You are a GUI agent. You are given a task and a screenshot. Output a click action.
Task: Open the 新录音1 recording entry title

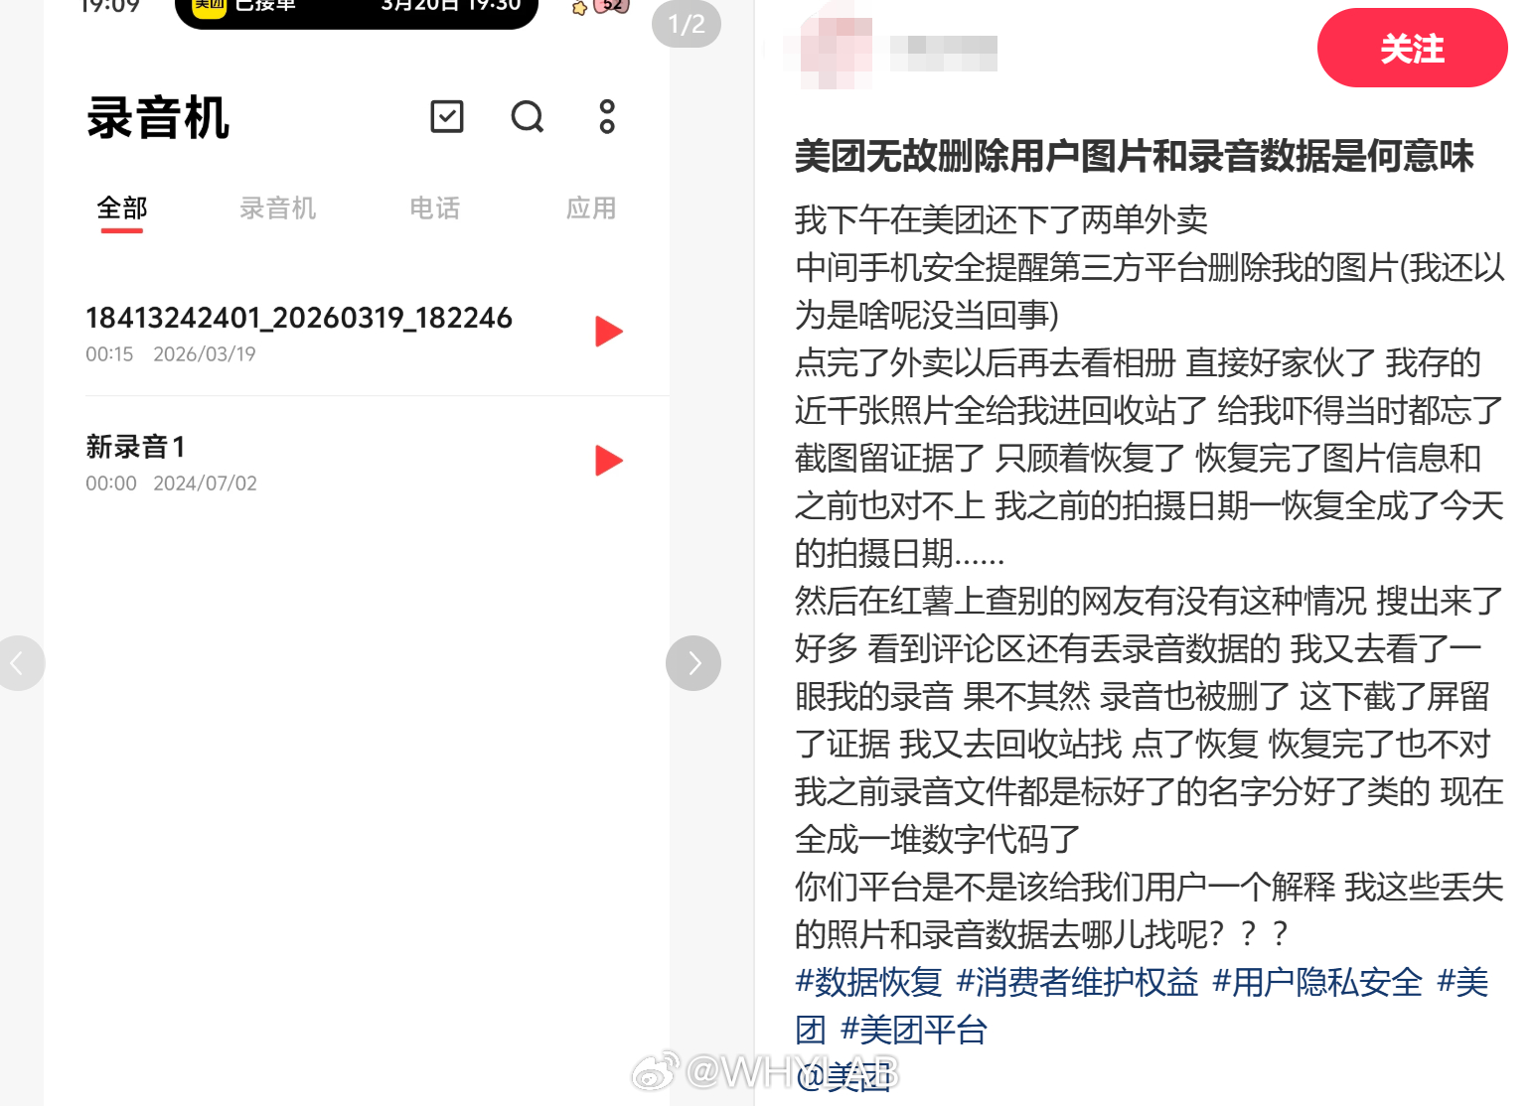click(x=136, y=447)
